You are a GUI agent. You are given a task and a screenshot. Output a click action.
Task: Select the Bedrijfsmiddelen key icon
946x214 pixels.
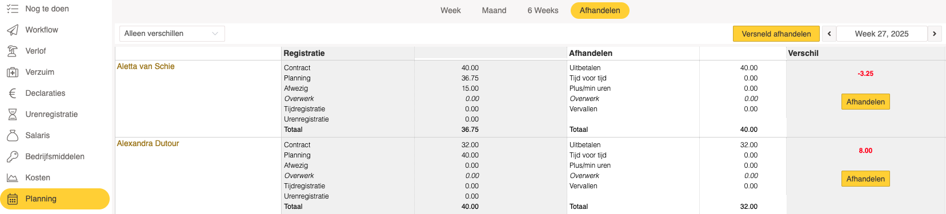tap(12, 156)
